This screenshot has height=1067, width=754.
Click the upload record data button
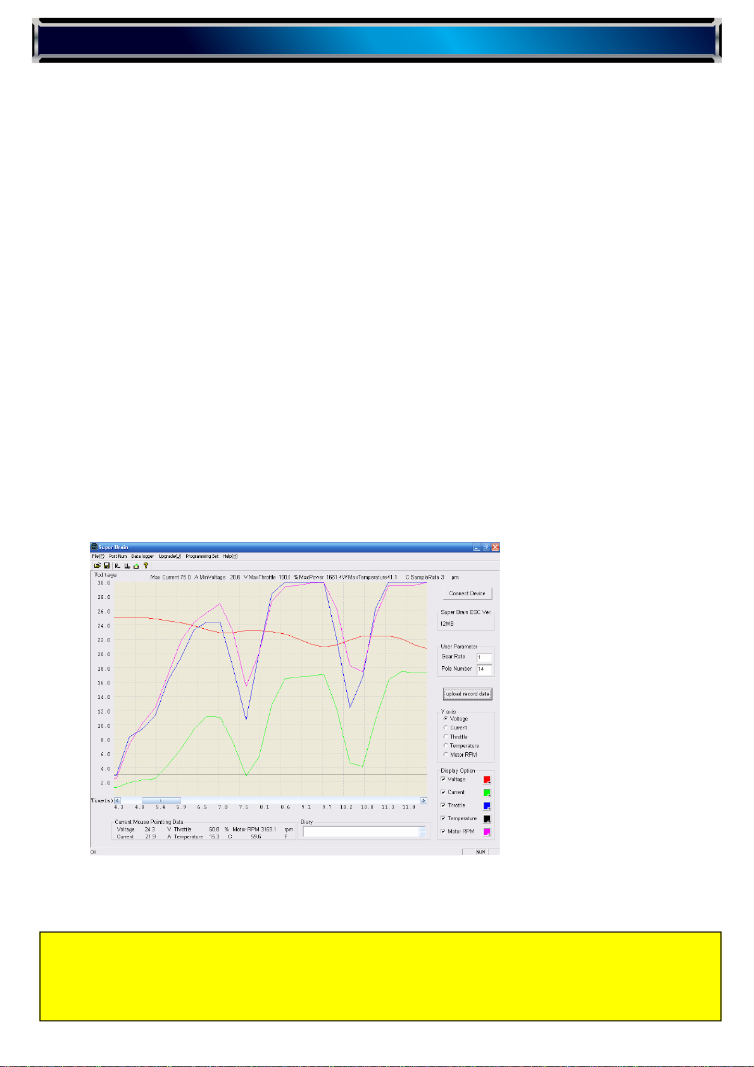(x=467, y=694)
